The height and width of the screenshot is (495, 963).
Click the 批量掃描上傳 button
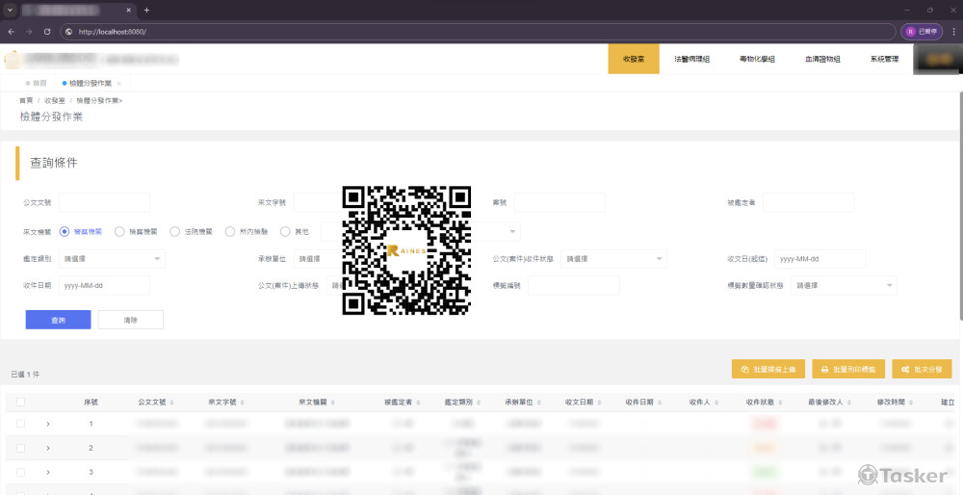(768, 369)
